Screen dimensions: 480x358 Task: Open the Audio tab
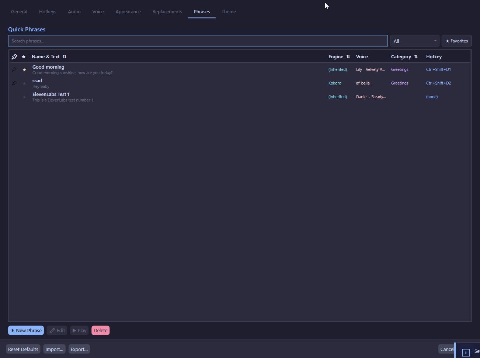click(74, 11)
